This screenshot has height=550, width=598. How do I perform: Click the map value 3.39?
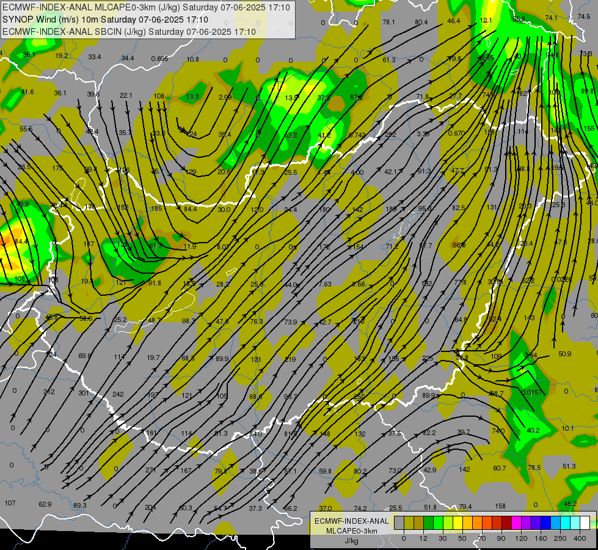point(423,134)
